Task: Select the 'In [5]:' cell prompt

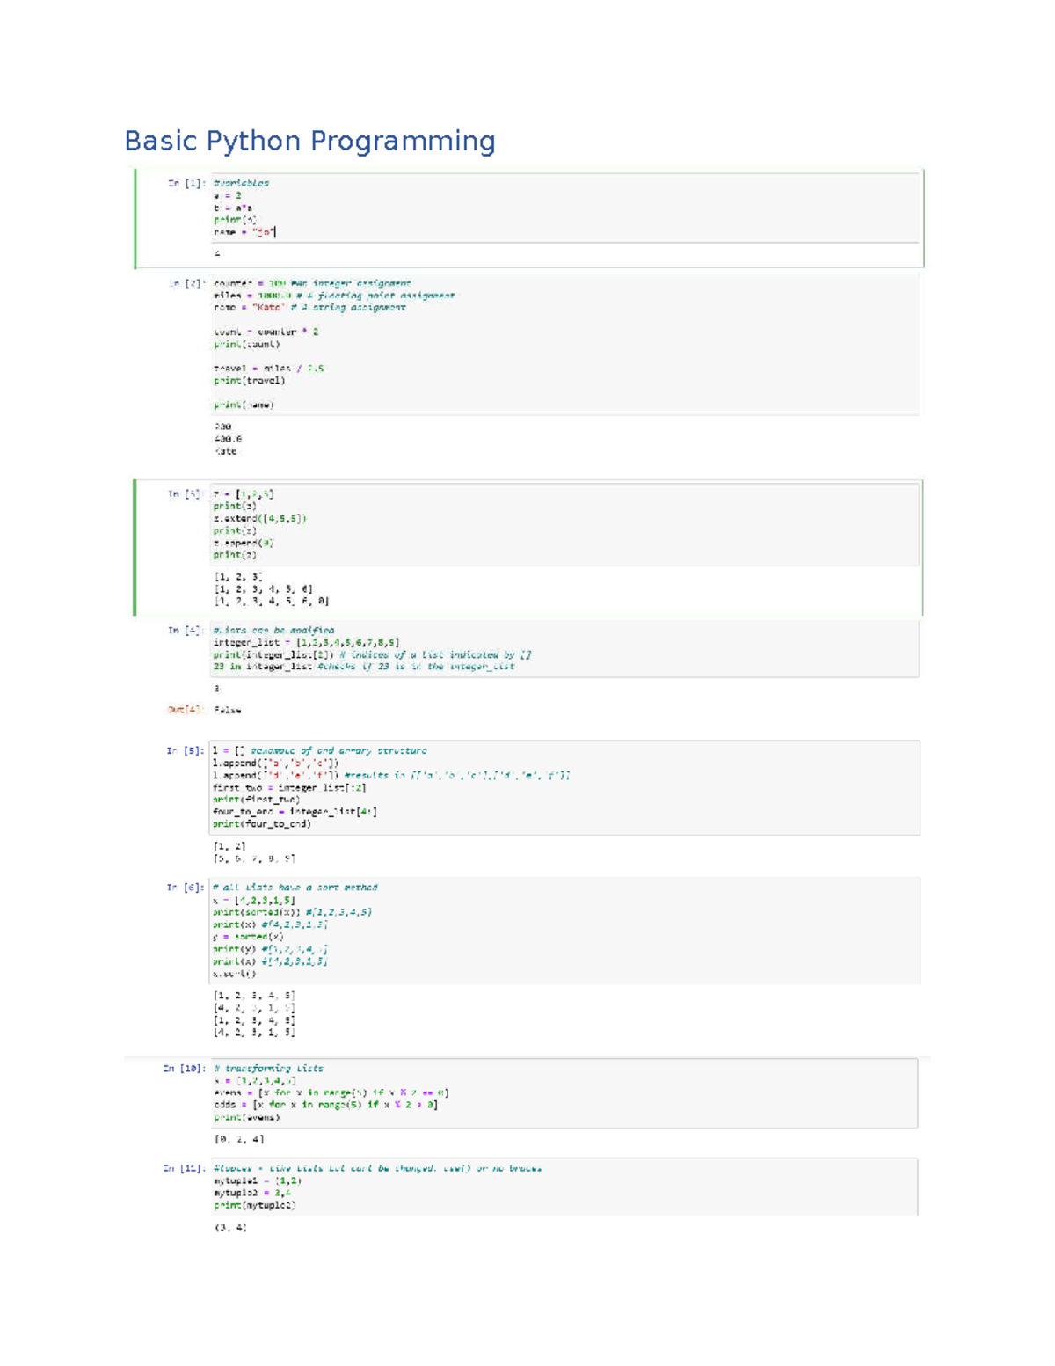Action: coord(186,750)
